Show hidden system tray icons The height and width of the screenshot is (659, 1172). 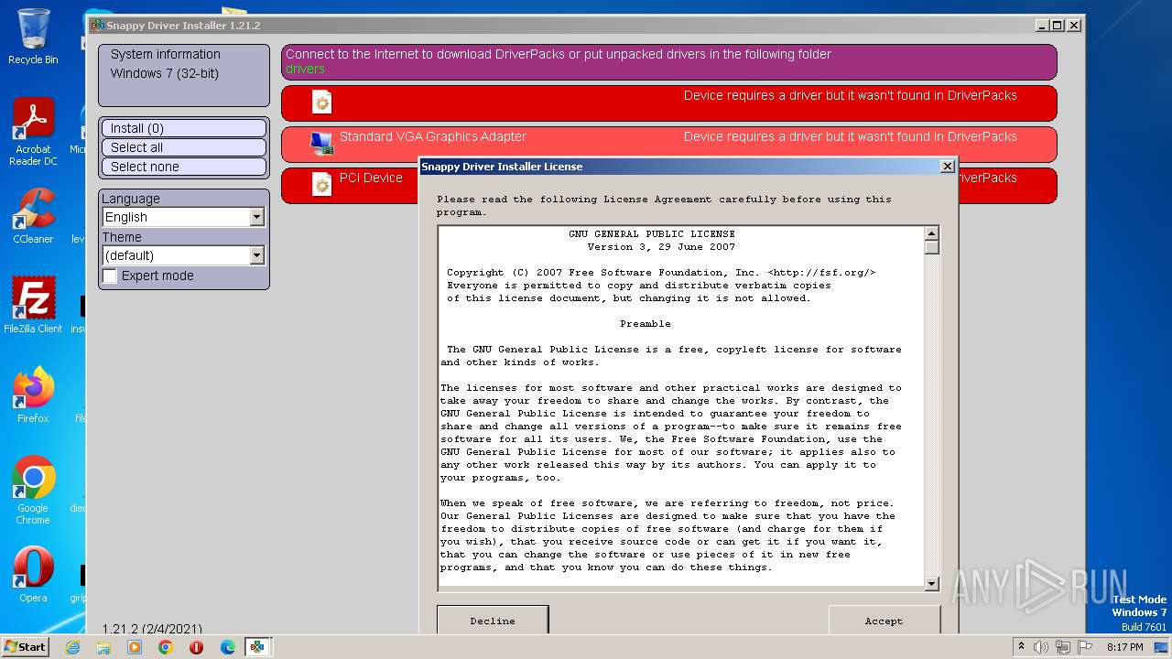coord(1021,647)
